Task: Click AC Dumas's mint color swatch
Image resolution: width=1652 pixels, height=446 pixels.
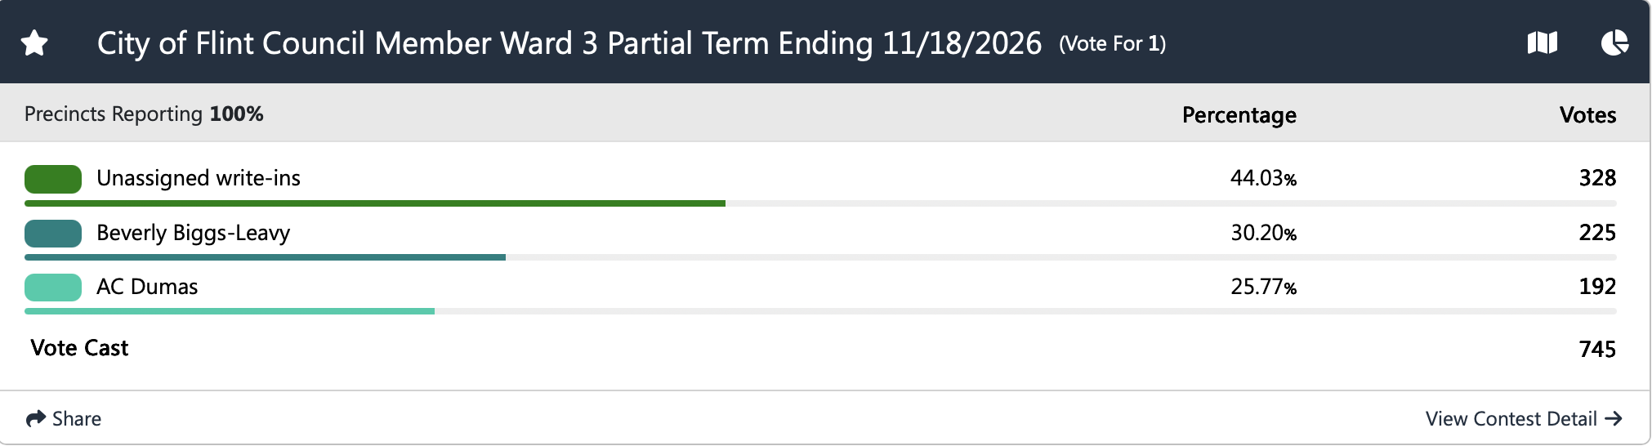Action: click(x=53, y=288)
